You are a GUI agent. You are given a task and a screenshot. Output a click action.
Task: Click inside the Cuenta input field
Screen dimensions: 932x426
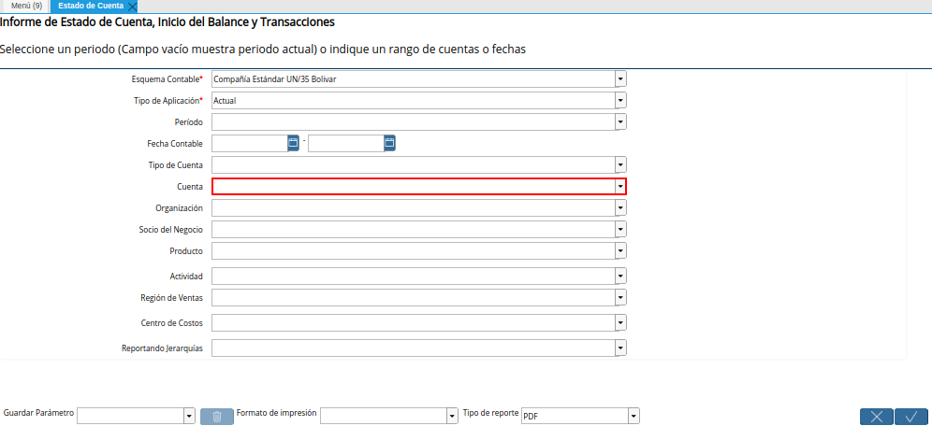click(x=414, y=186)
